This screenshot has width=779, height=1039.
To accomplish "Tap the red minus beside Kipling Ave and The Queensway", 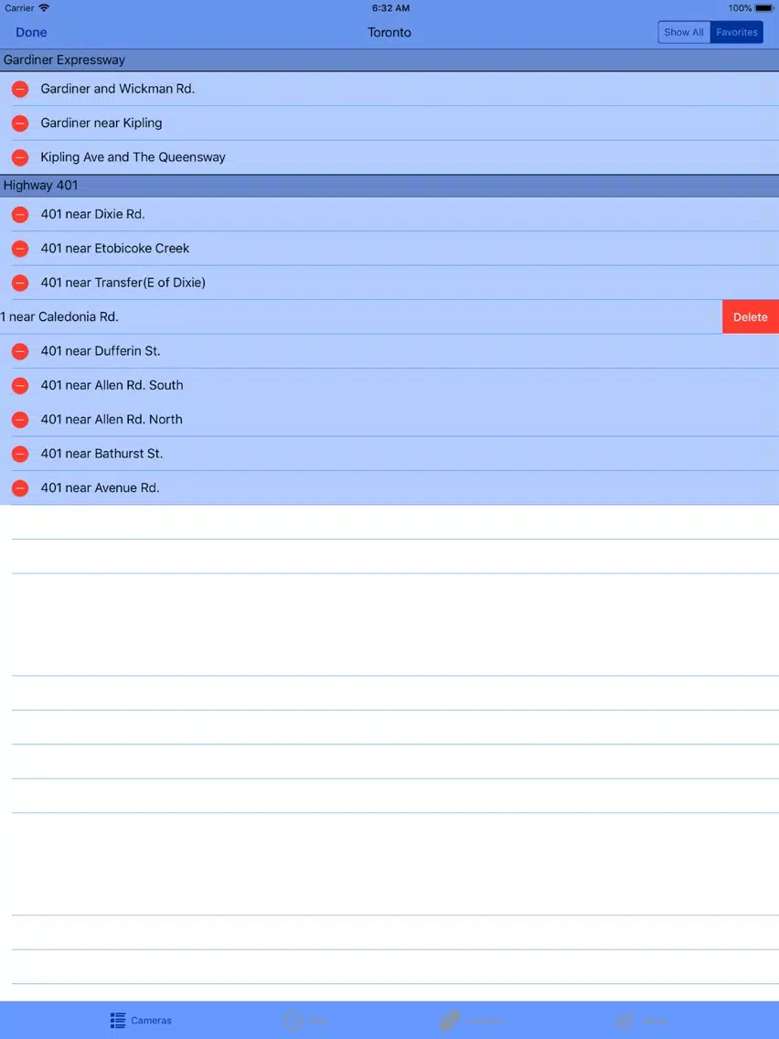I will tap(20, 157).
